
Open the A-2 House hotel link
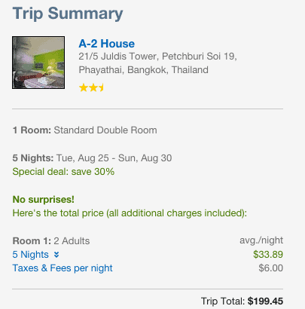[x=106, y=44]
